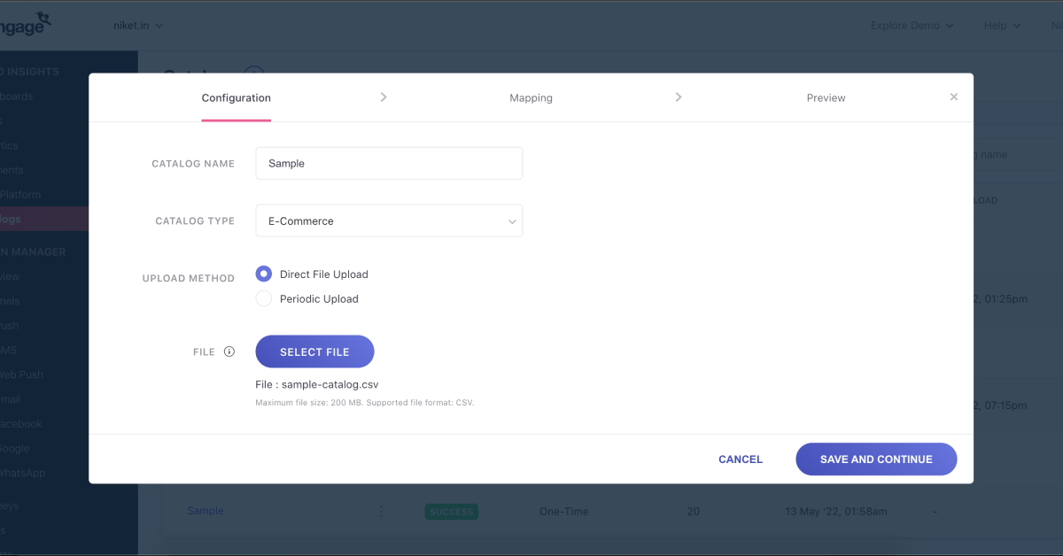Go to the Preview step tab

826,98
